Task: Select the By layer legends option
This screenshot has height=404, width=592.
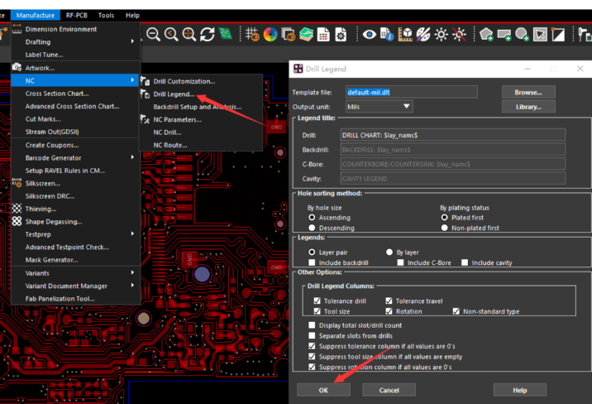Action: pyautogui.click(x=389, y=252)
